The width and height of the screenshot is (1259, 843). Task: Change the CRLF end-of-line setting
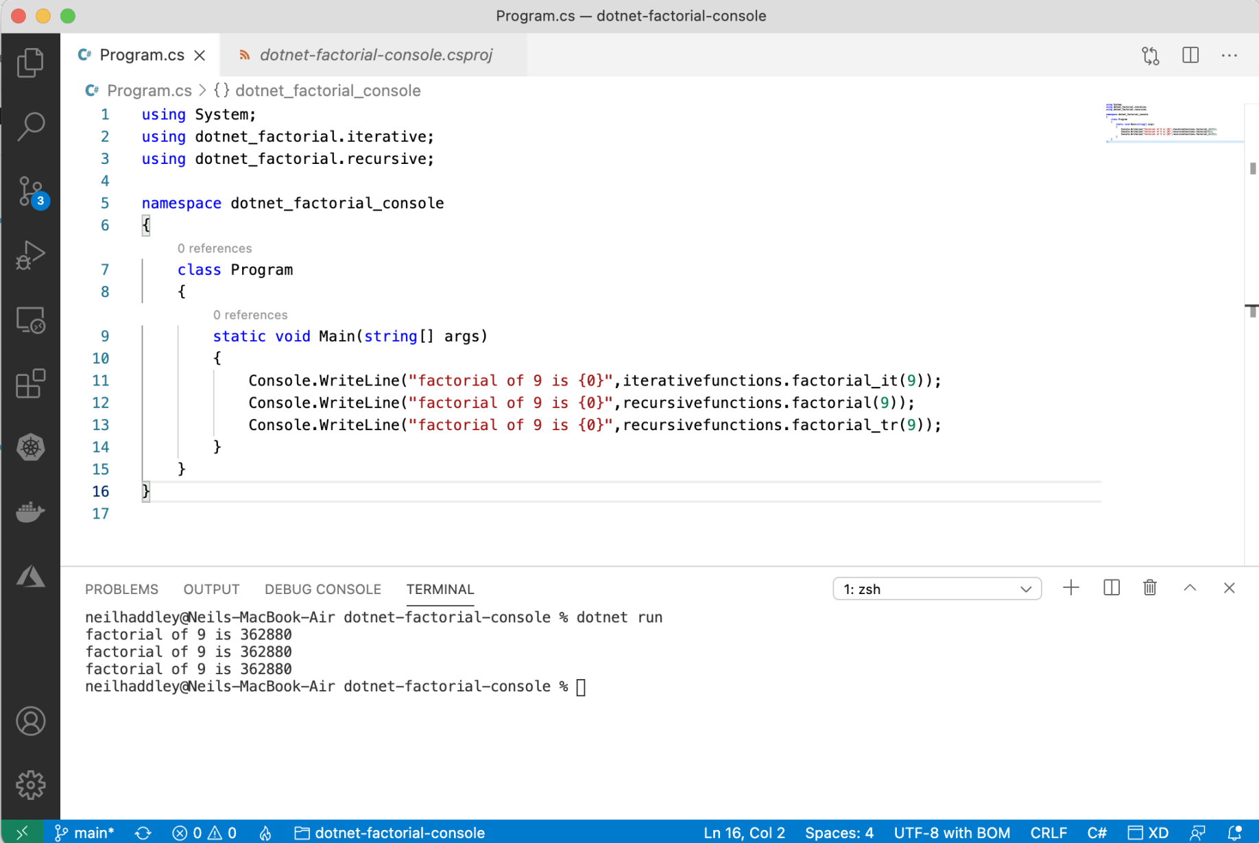click(1048, 833)
